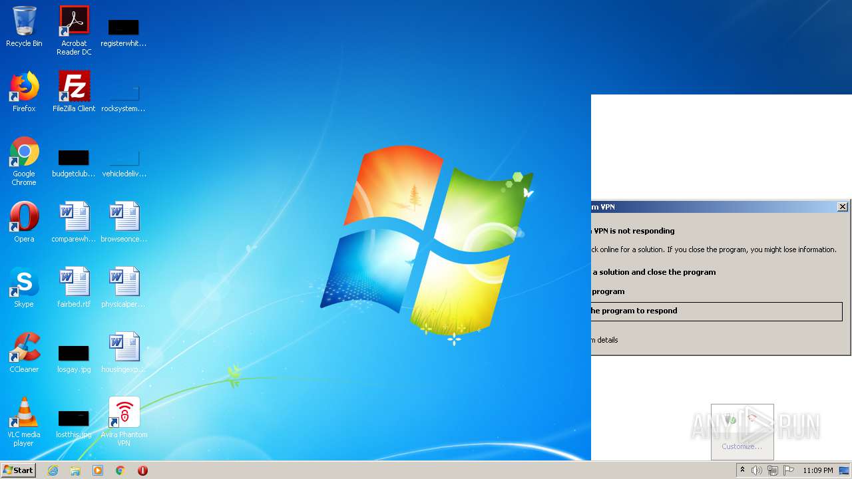Launch CCleaner desktop shortcut
Screen dimensions: 852x479
point(24,353)
